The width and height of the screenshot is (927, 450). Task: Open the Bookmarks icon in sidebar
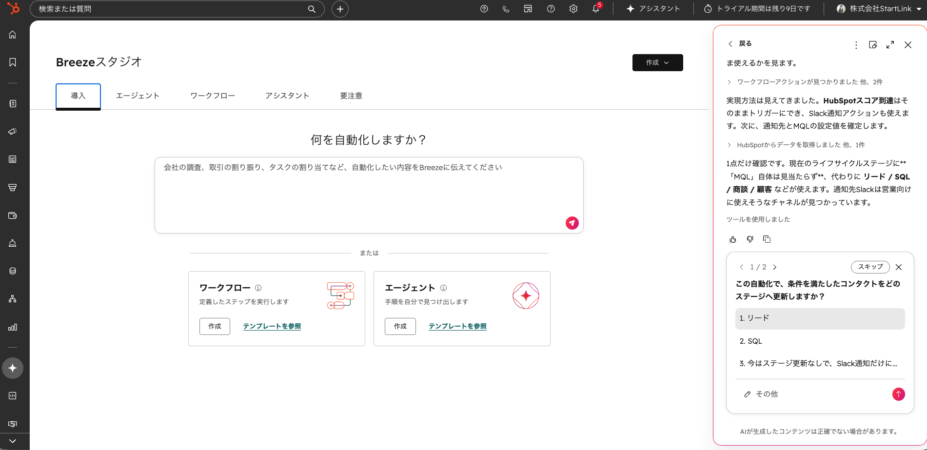point(13,62)
